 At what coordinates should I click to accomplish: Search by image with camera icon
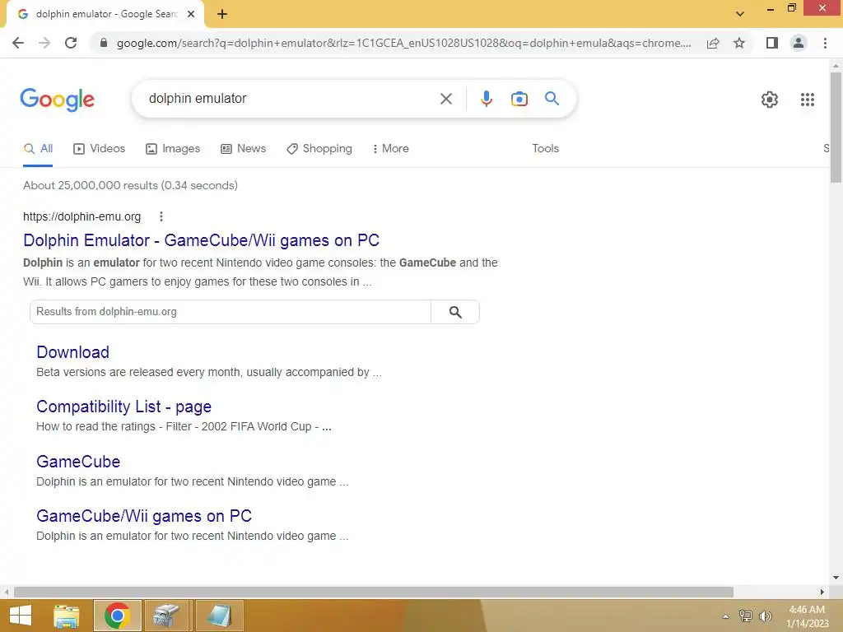click(519, 99)
